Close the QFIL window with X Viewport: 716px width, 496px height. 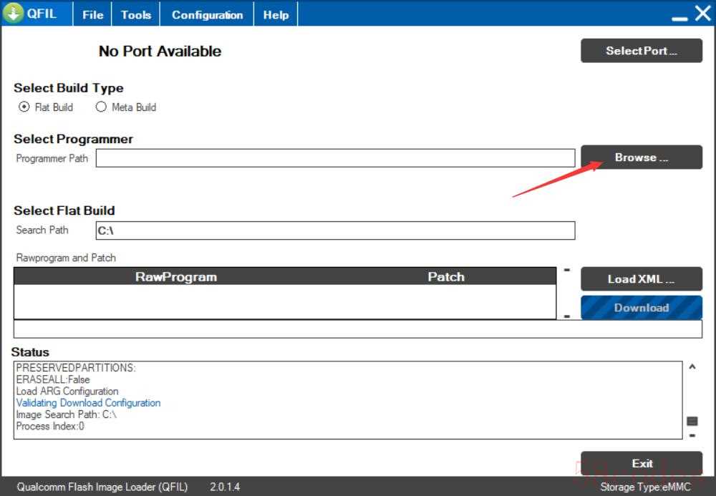702,14
